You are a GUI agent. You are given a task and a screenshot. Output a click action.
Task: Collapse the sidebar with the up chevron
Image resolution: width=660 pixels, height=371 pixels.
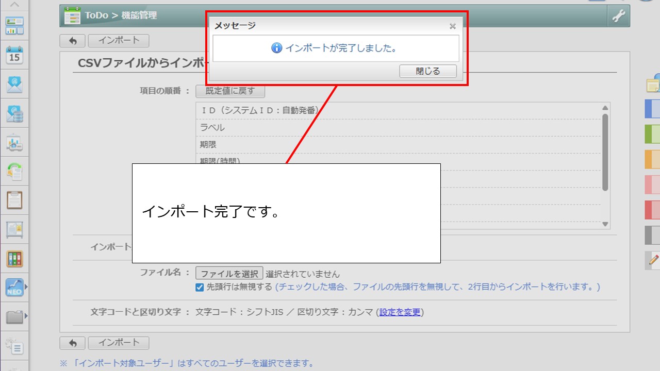click(x=14, y=5)
